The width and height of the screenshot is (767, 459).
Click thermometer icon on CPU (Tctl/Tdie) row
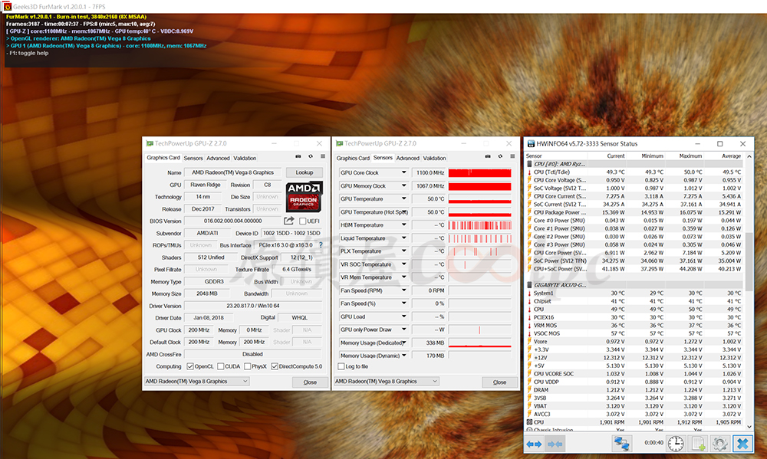529,172
